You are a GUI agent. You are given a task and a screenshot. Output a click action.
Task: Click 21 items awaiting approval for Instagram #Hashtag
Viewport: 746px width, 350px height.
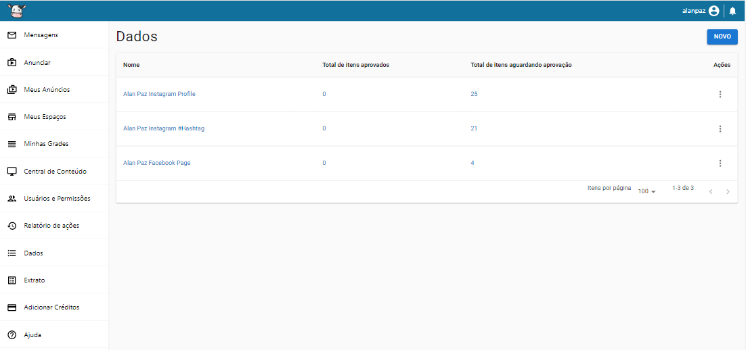[x=474, y=128]
